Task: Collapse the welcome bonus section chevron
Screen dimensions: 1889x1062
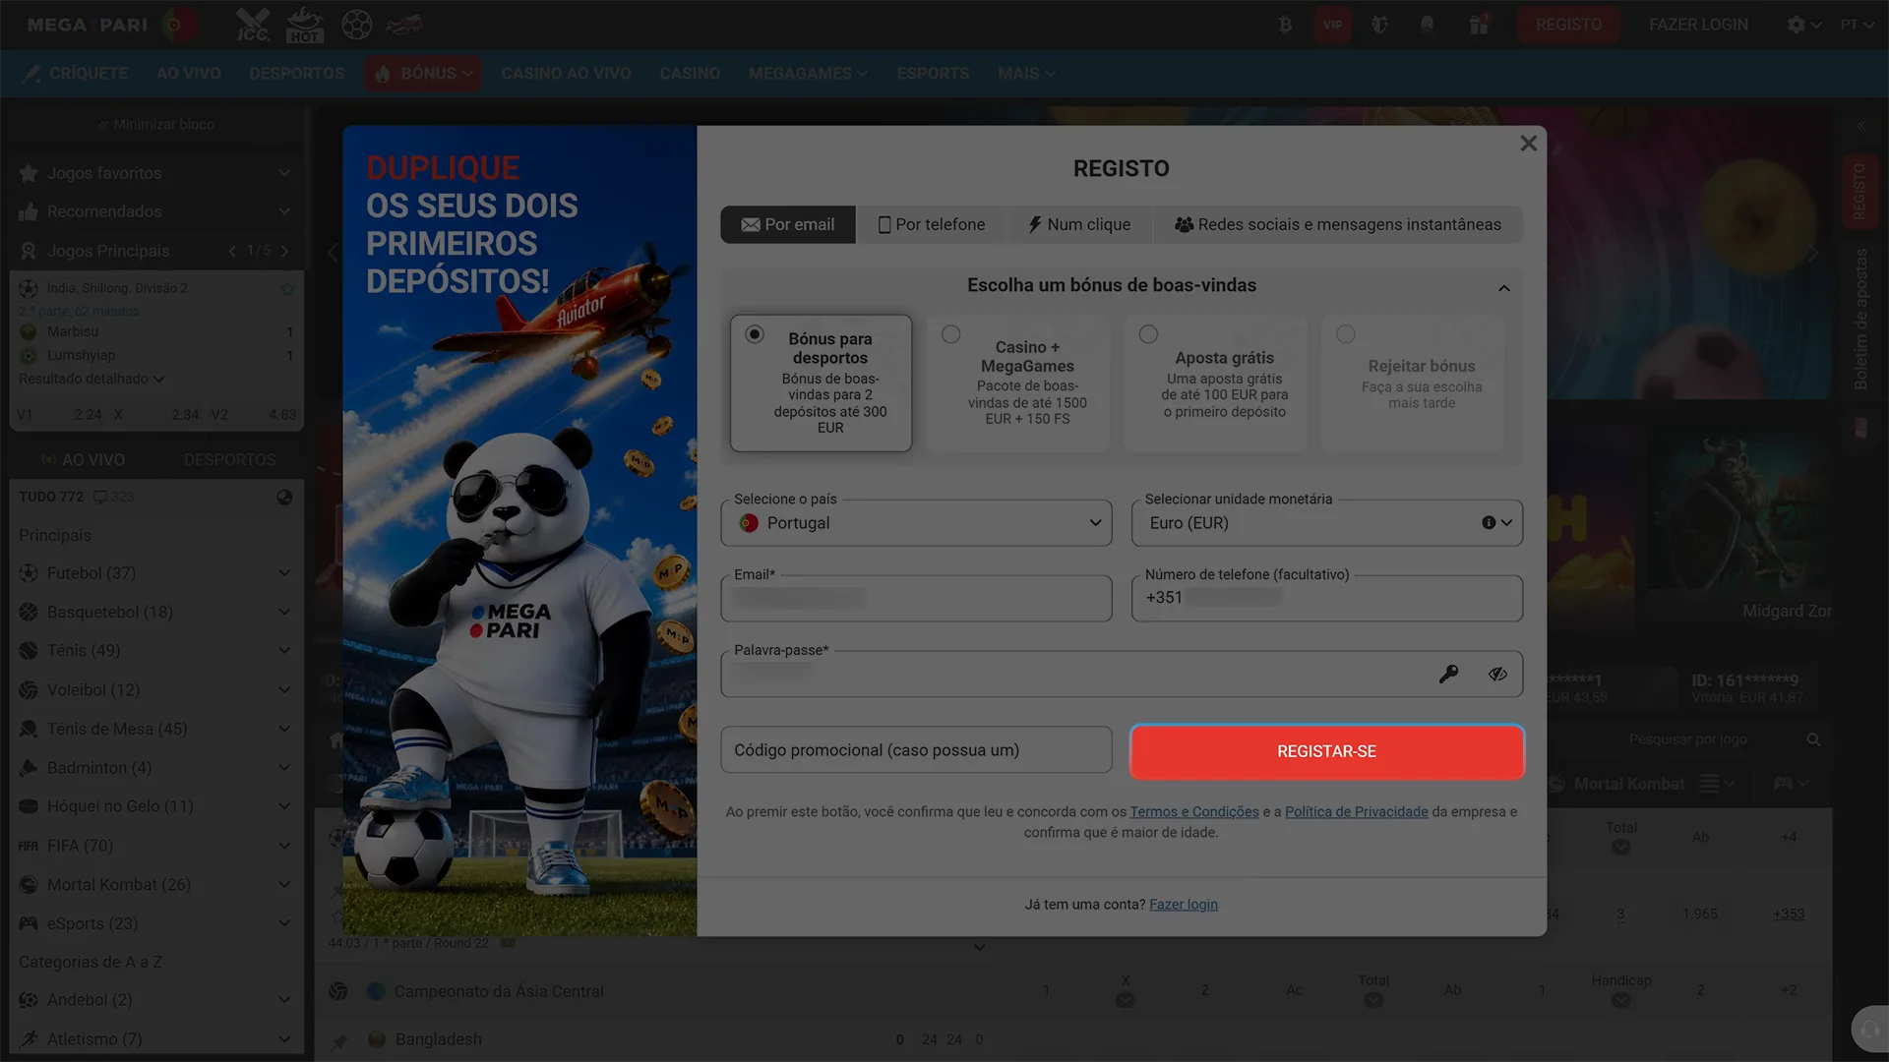Action: (1503, 288)
